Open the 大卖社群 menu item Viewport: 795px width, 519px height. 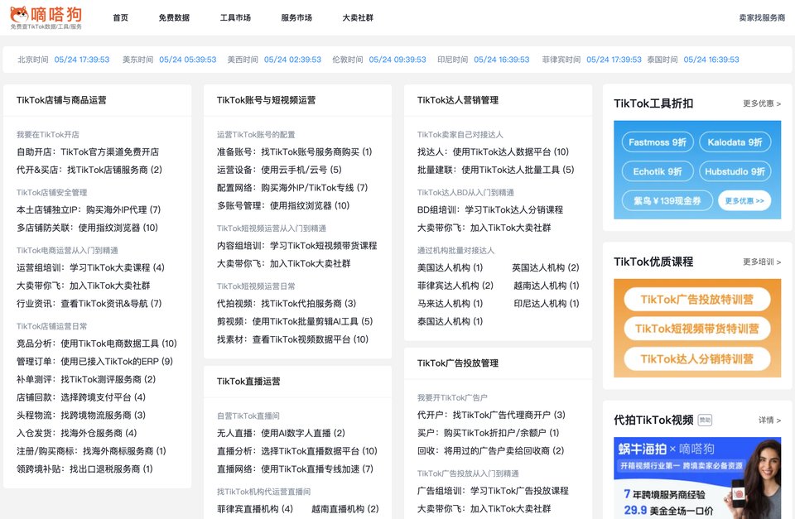(x=358, y=17)
